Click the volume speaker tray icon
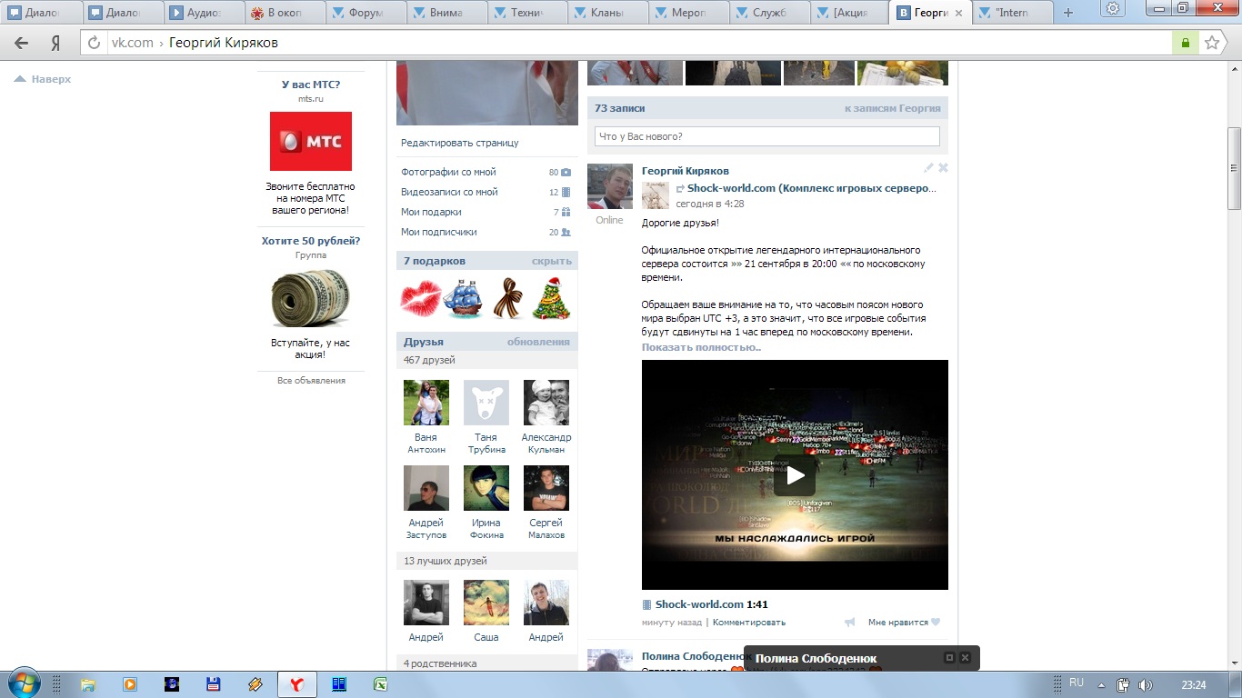The height and width of the screenshot is (698, 1242). pyautogui.click(x=1146, y=684)
